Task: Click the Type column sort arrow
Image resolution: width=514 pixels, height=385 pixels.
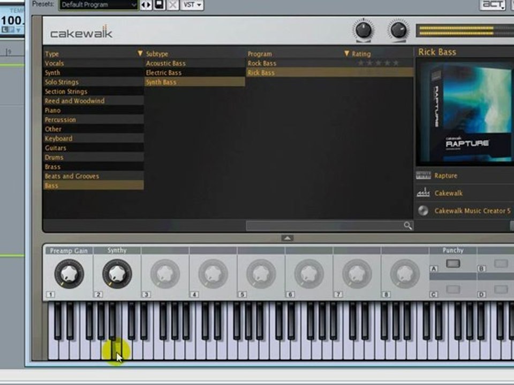Action: point(140,53)
